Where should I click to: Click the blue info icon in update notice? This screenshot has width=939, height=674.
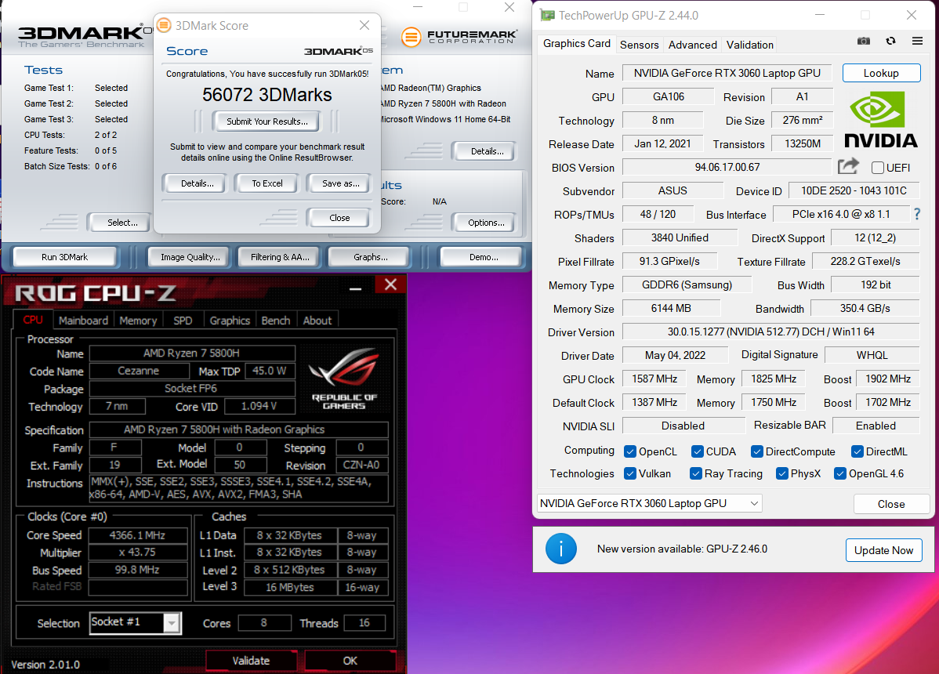[x=561, y=549]
